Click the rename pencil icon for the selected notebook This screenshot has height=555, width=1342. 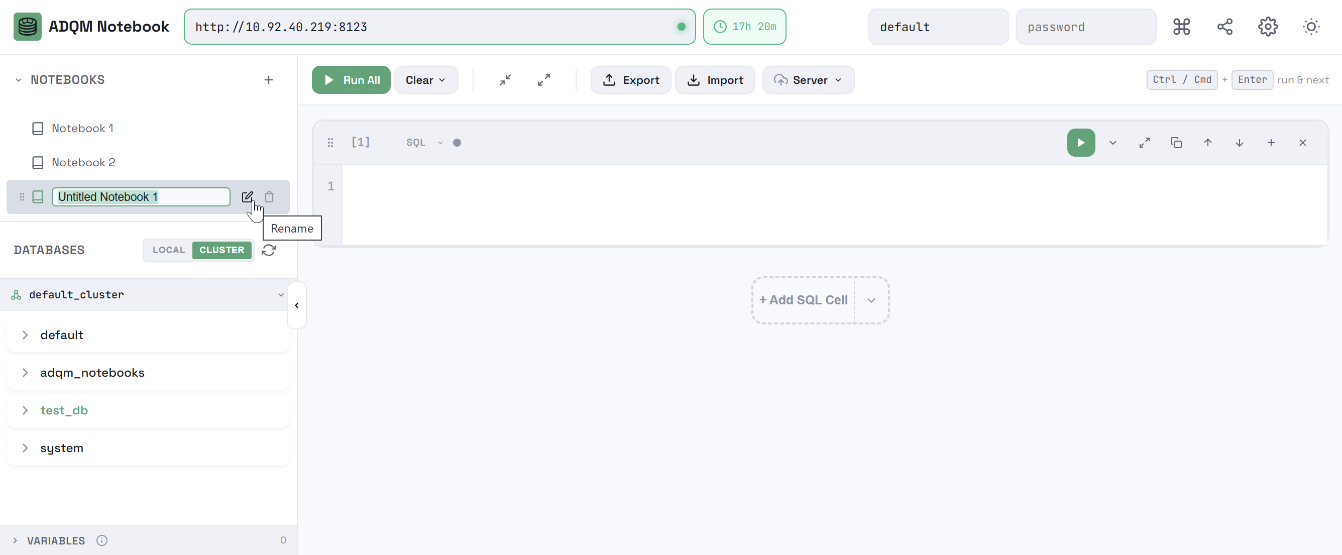click(247, 196)
